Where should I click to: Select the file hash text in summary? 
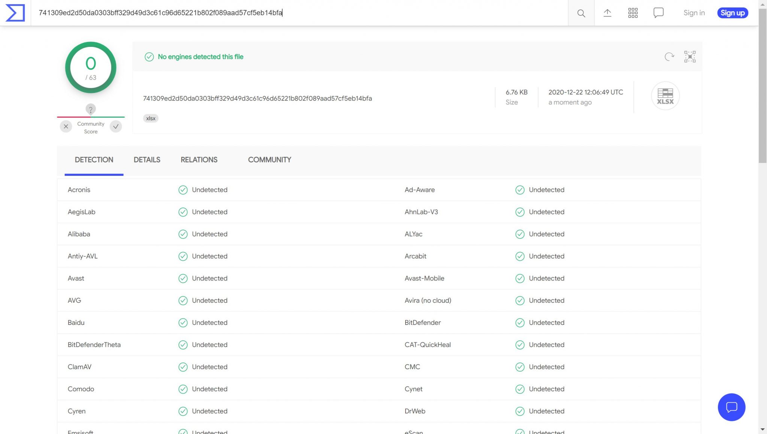(257, 98)
